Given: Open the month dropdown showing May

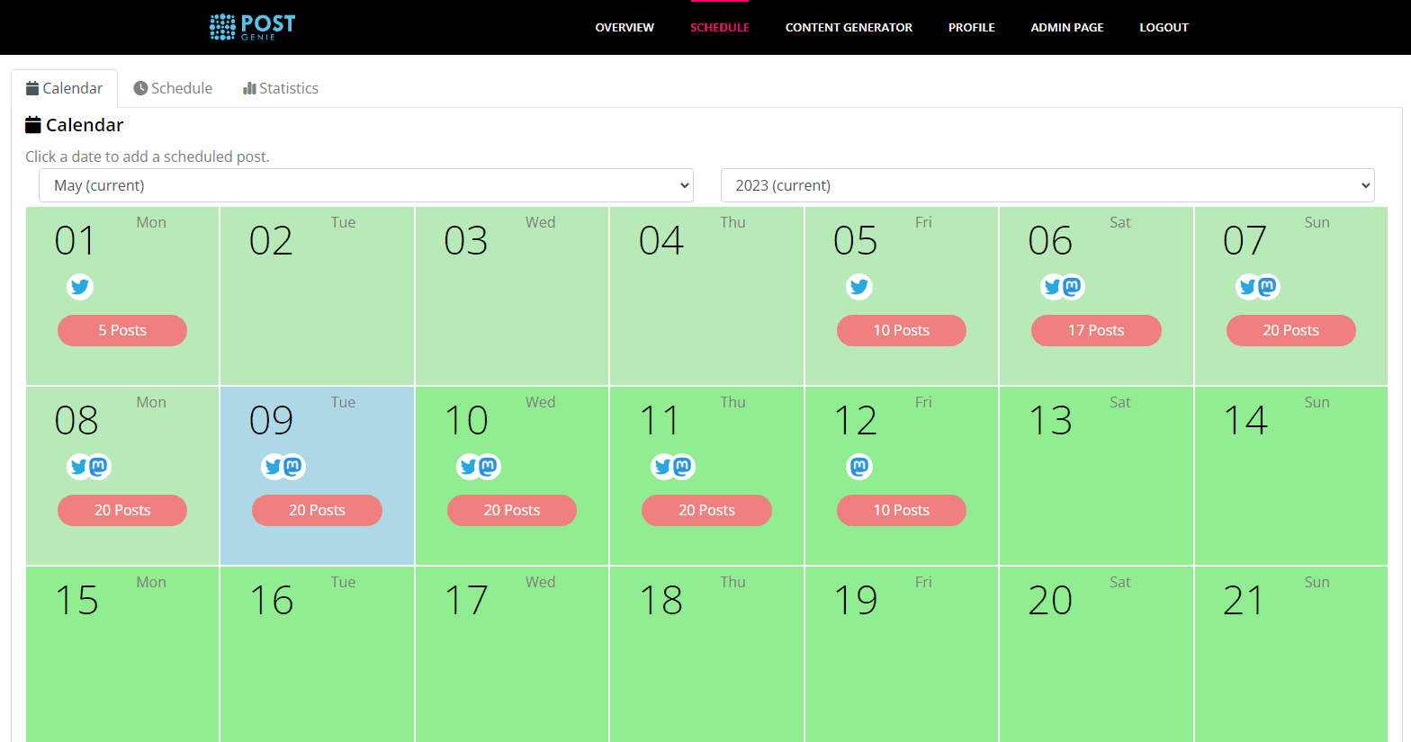Looking at the screenshot, I should click(x=366, y=185).
